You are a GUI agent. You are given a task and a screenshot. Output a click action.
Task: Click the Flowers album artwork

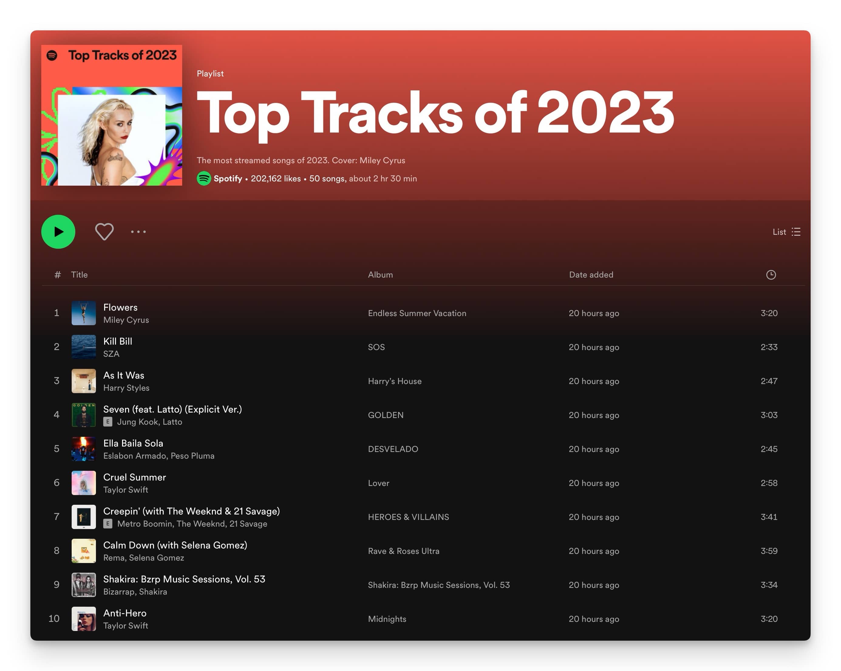tap(83, 313)
